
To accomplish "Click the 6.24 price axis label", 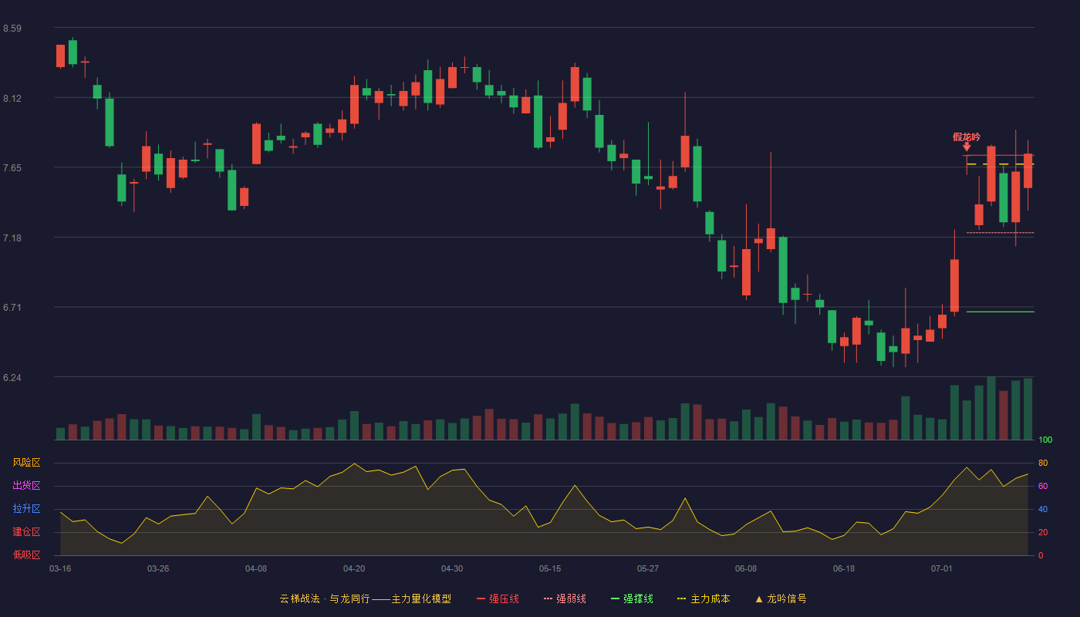I will coord(12,378).
